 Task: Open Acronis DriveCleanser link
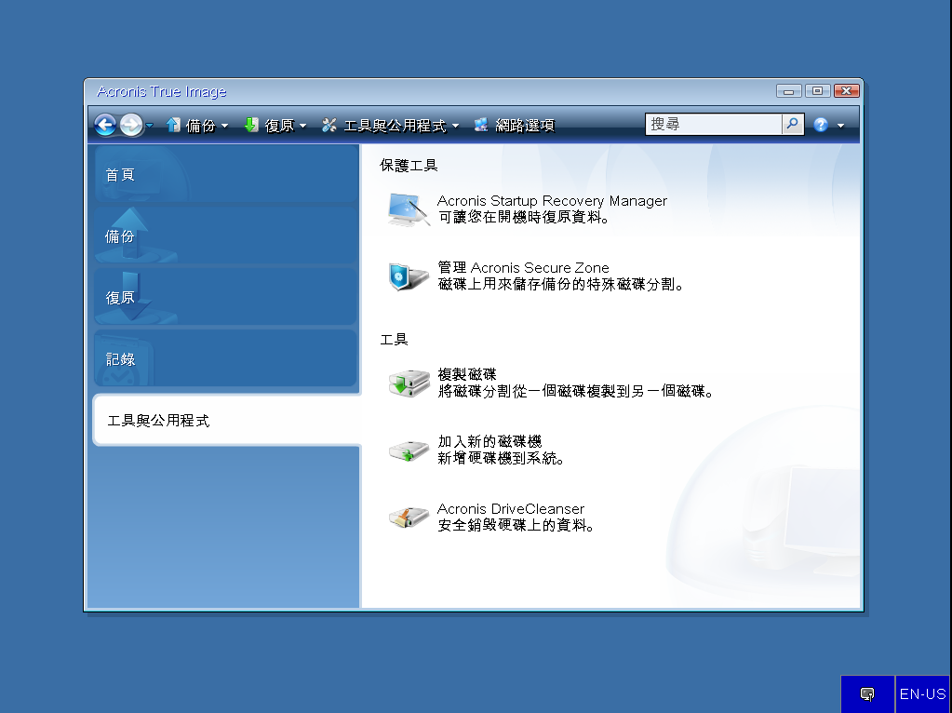pyautogui.click(x=511, y=509)
